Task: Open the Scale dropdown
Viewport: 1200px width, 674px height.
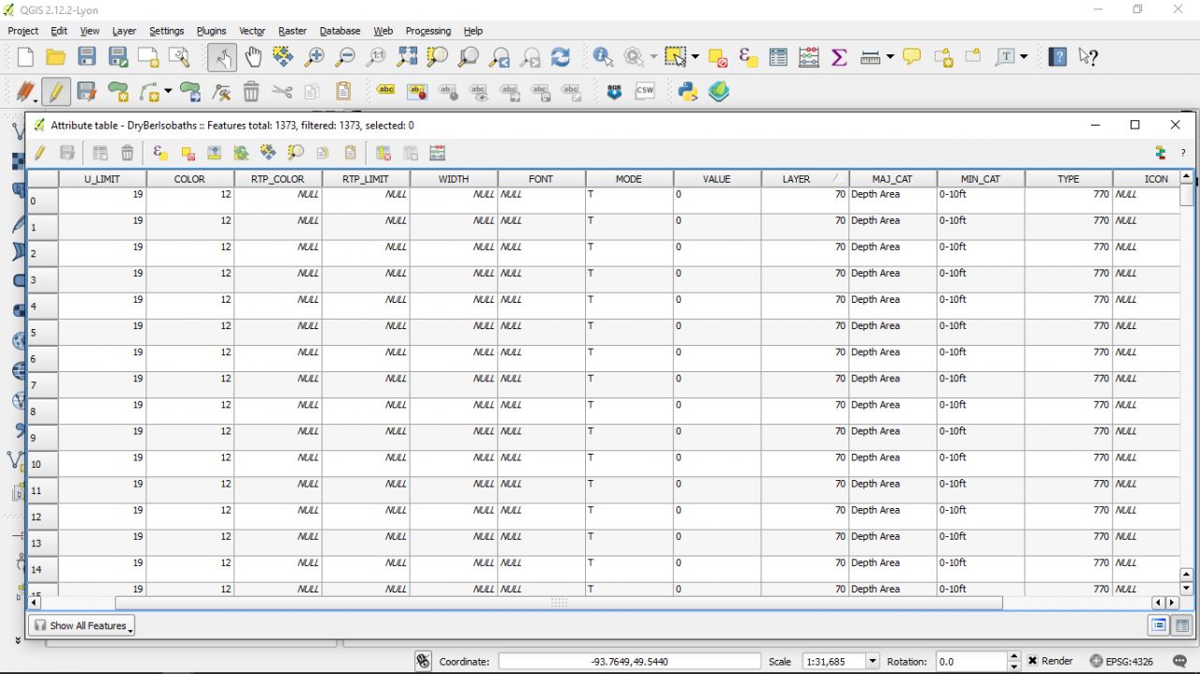Action: pyautogui.click(x=873, y=661)
